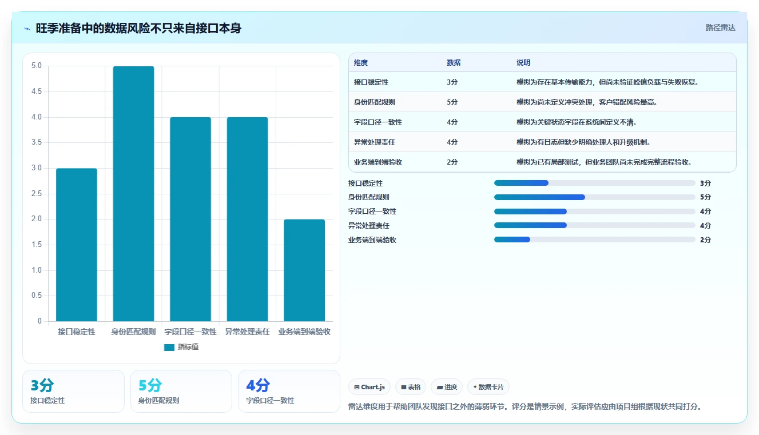Select the 数据卡片 tag
The width and height of the screenshot is (759, 435).
click(x=488, y=387)
